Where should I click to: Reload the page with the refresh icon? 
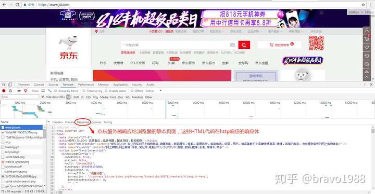[17, 5]
